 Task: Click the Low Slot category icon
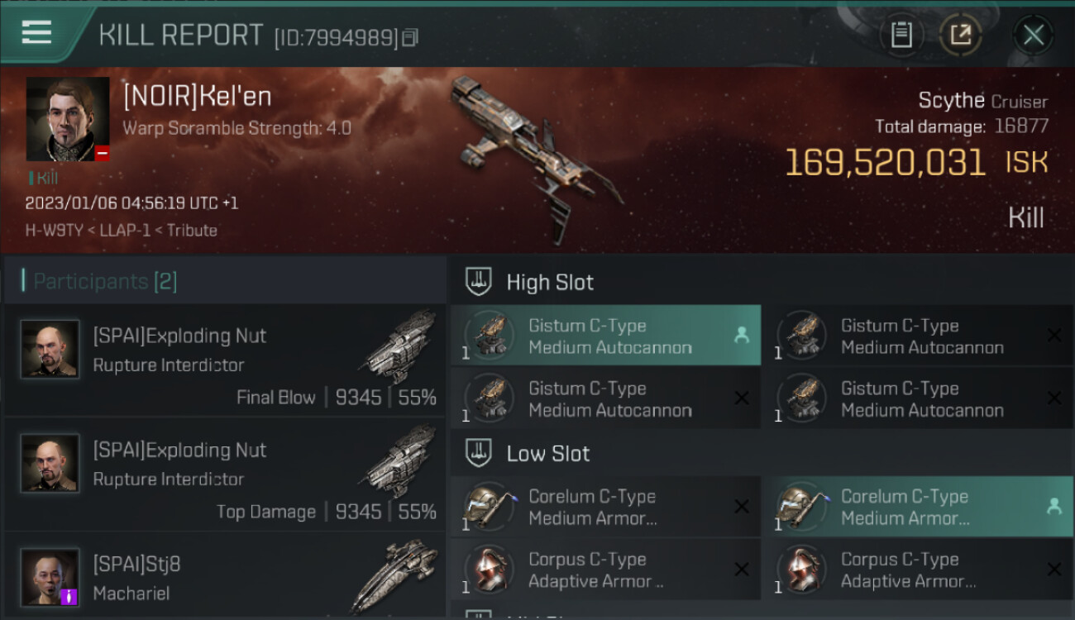coord(479,452)
